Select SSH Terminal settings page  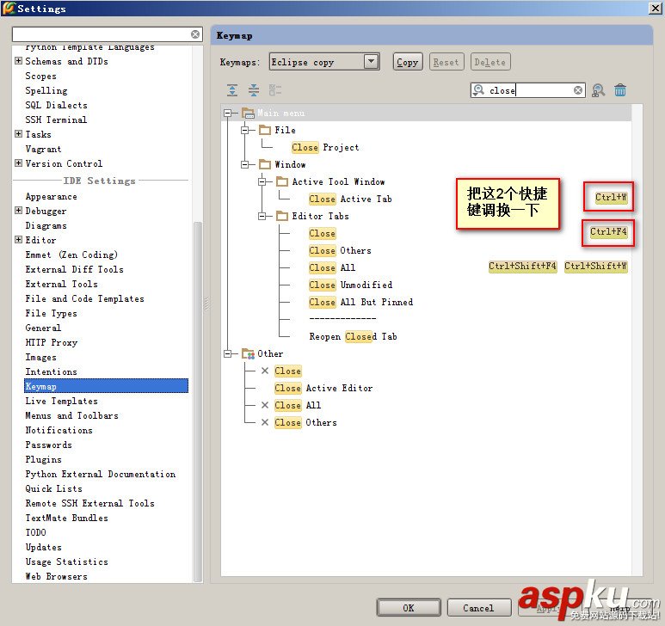56,120
